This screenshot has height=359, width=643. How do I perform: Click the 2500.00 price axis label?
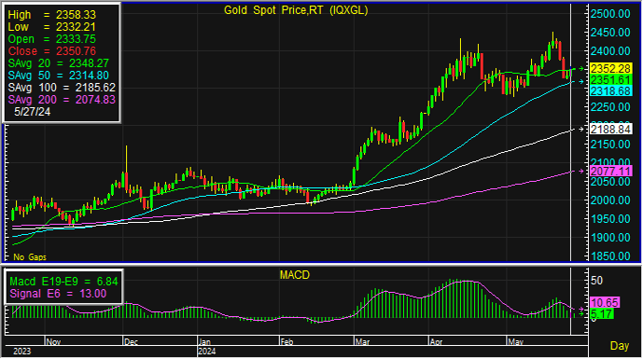click(x=610, y=14)
